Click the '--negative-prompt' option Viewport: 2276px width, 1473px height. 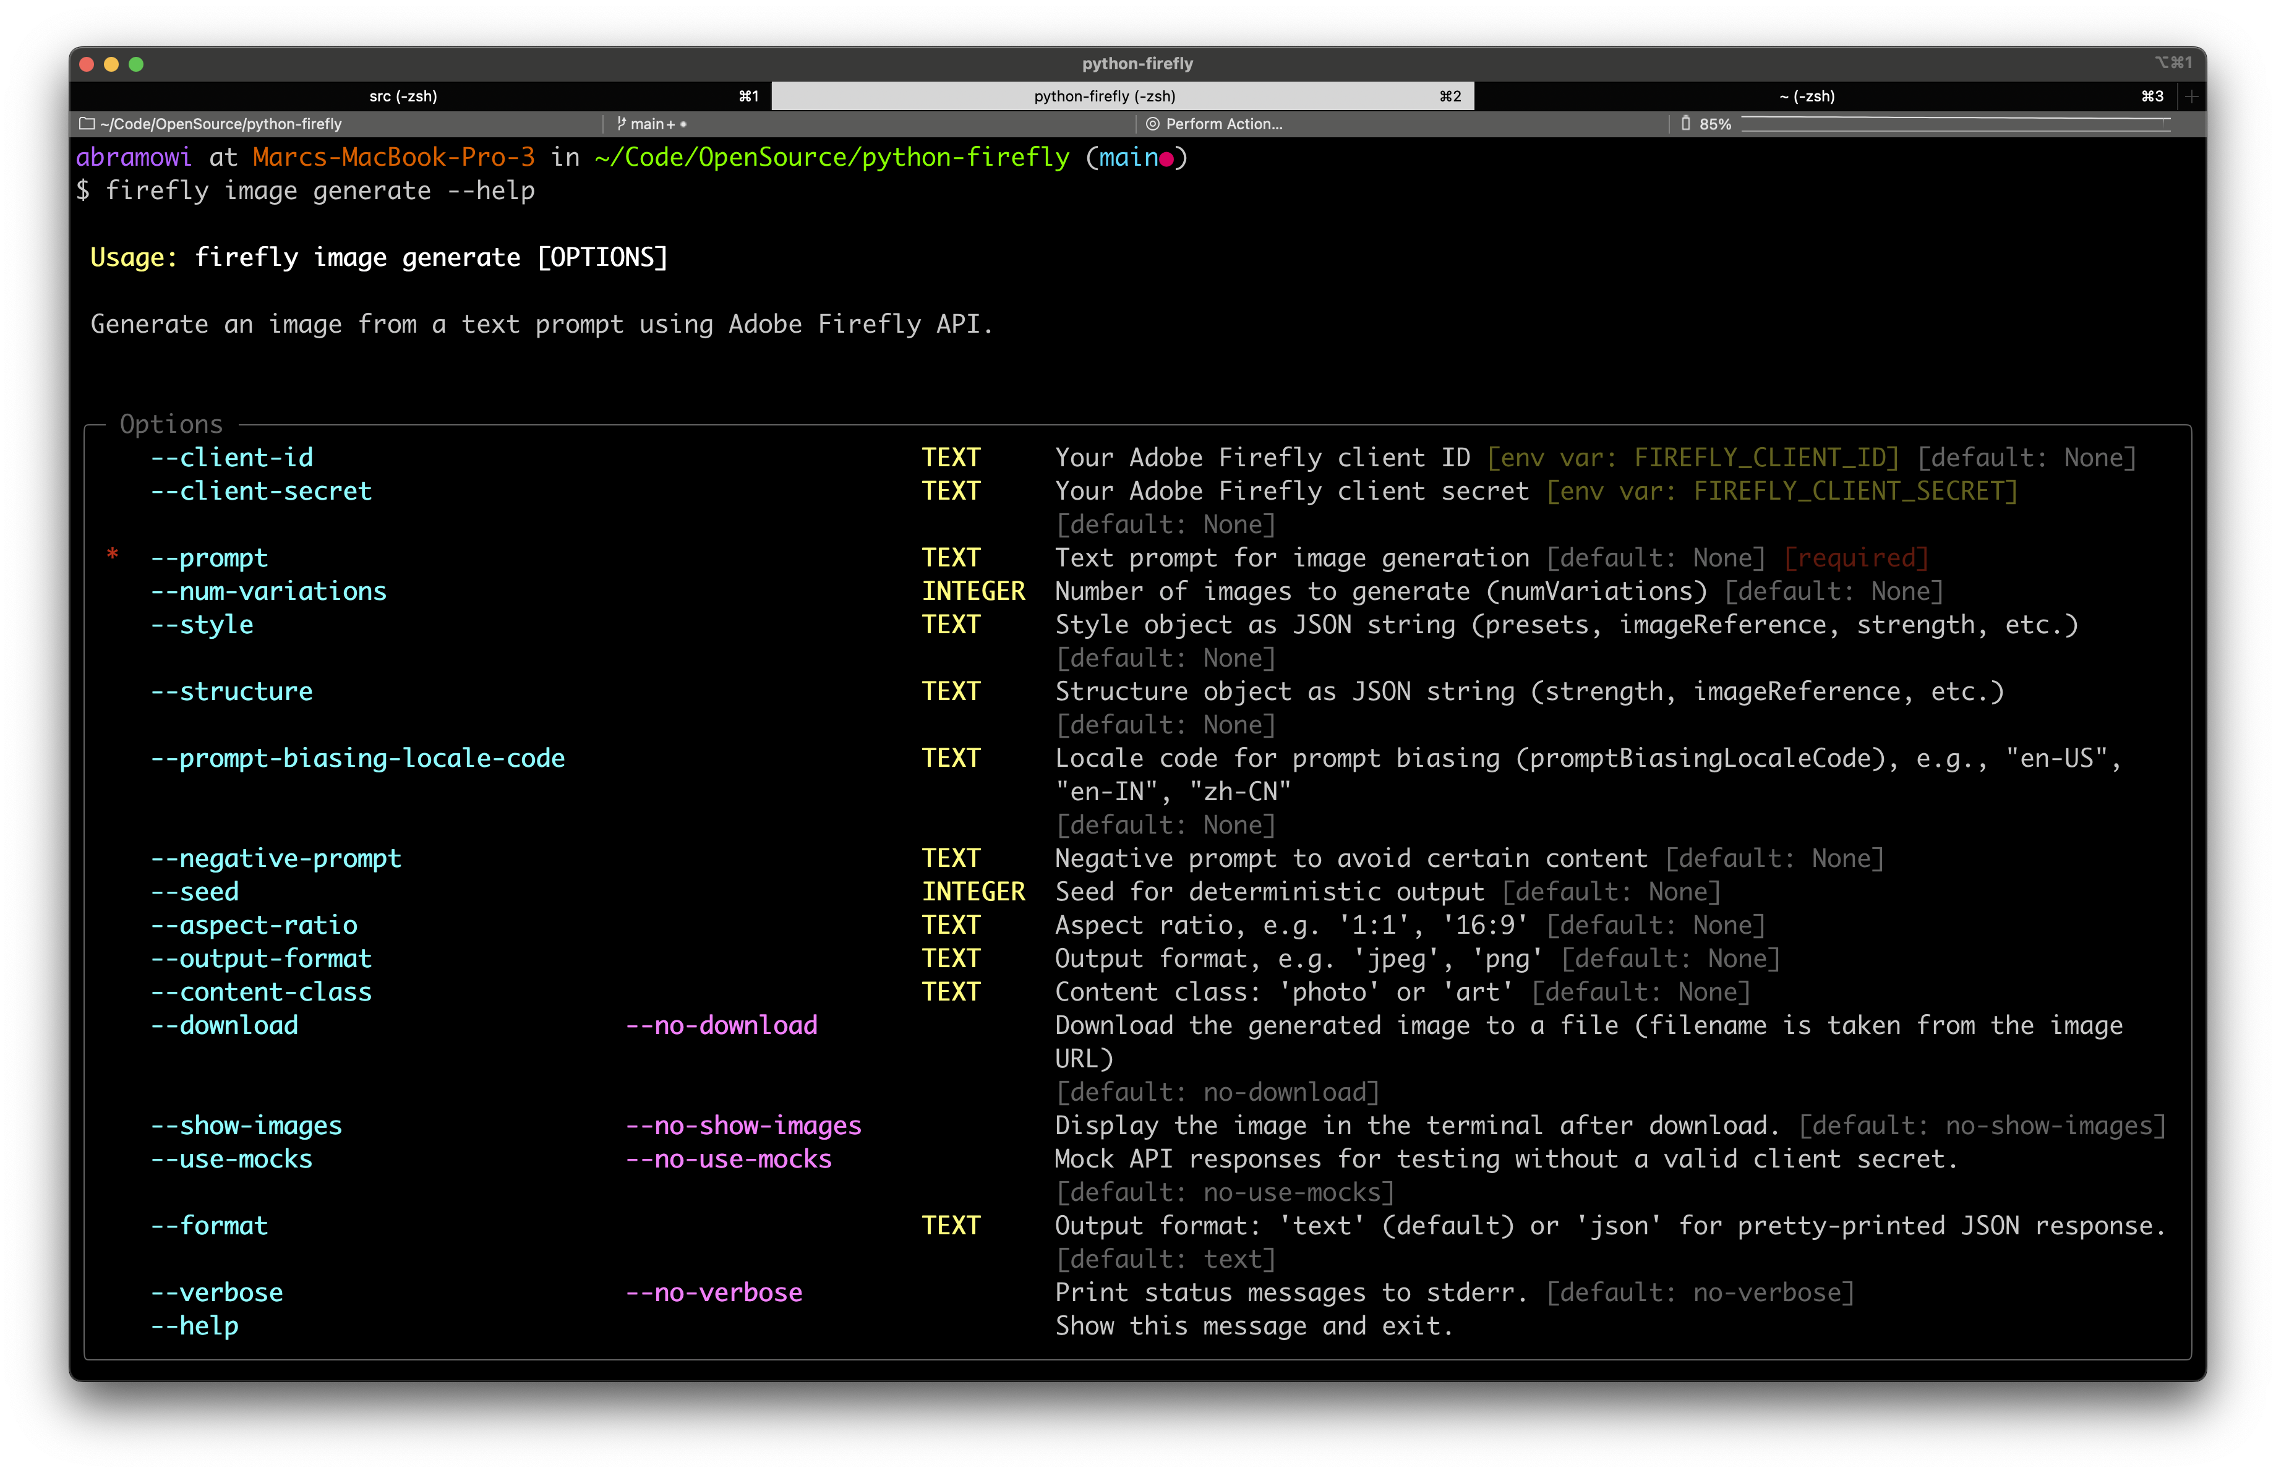pos(276,860)
